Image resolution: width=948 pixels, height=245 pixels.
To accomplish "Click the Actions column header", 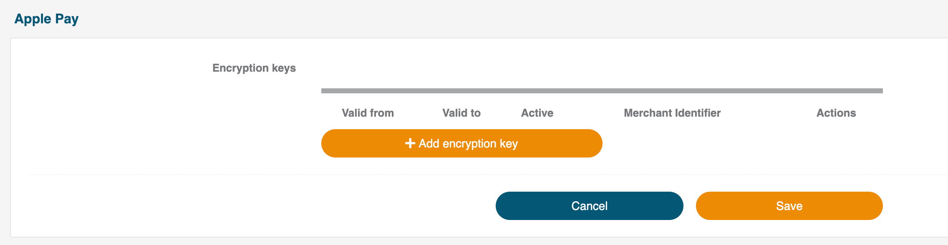I will tap(836, 113).
